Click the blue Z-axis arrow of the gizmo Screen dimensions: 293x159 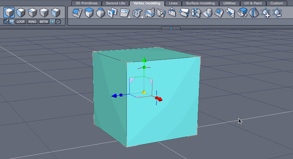tap(114, 96)
